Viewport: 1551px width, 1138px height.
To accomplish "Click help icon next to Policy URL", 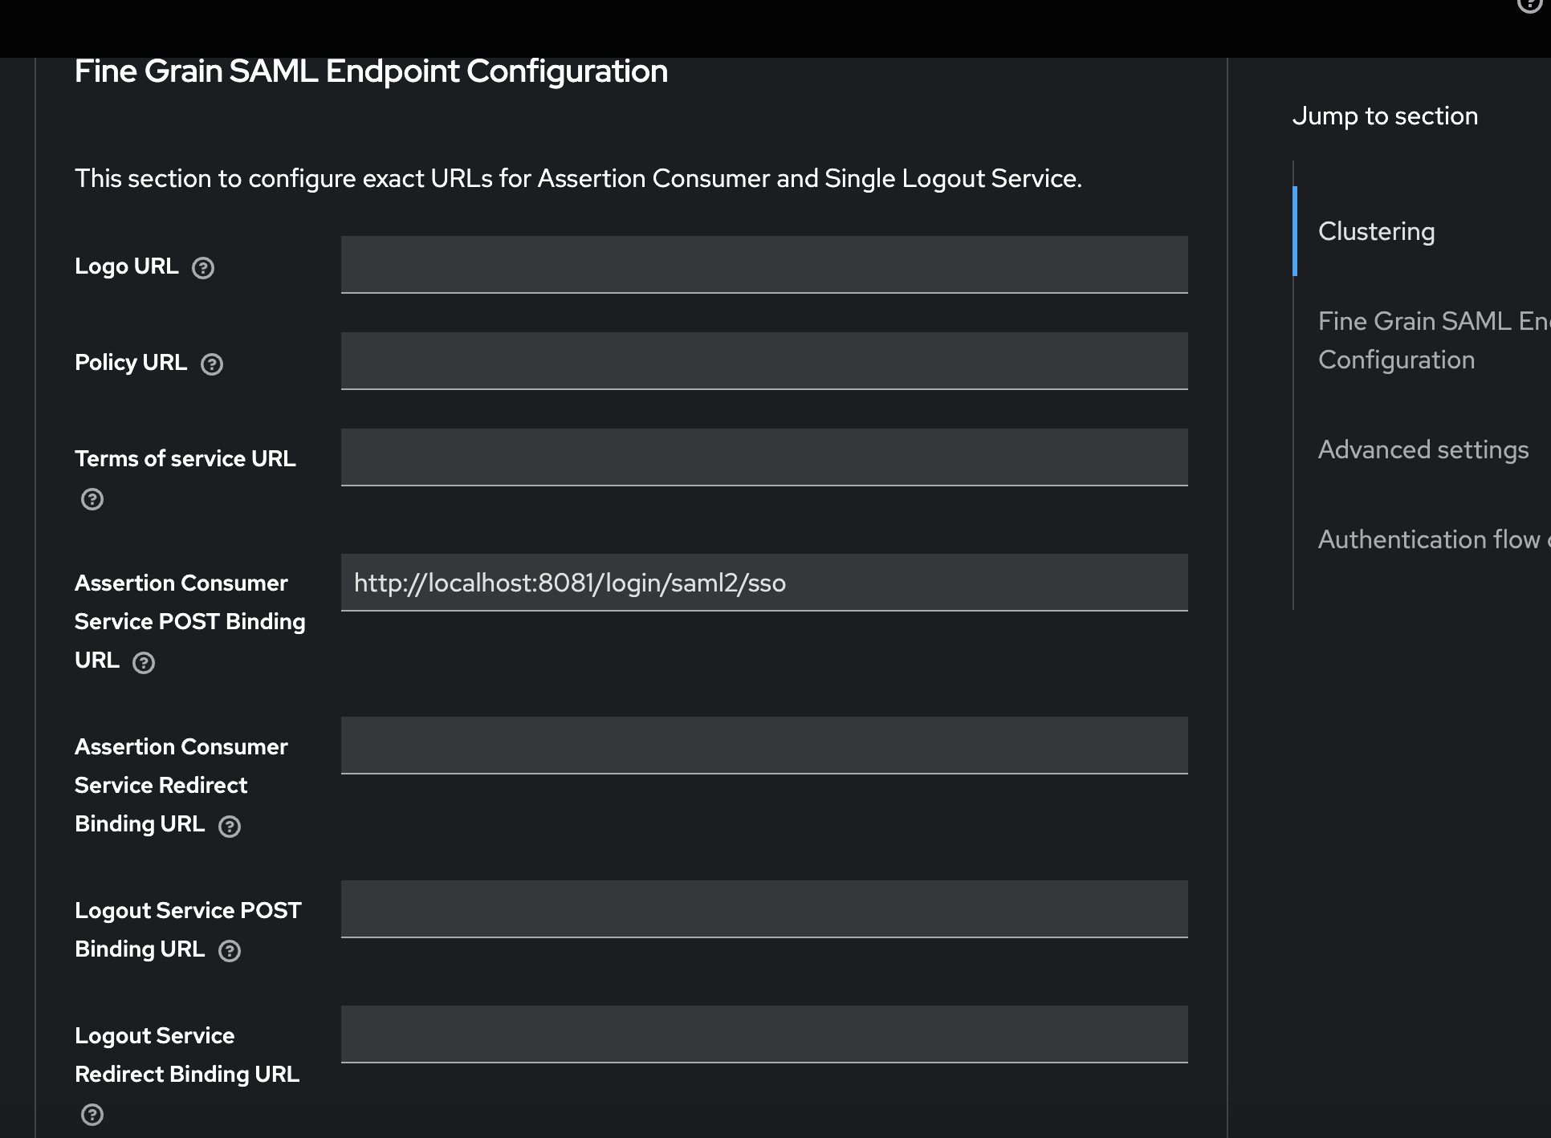I will (212, 364).
